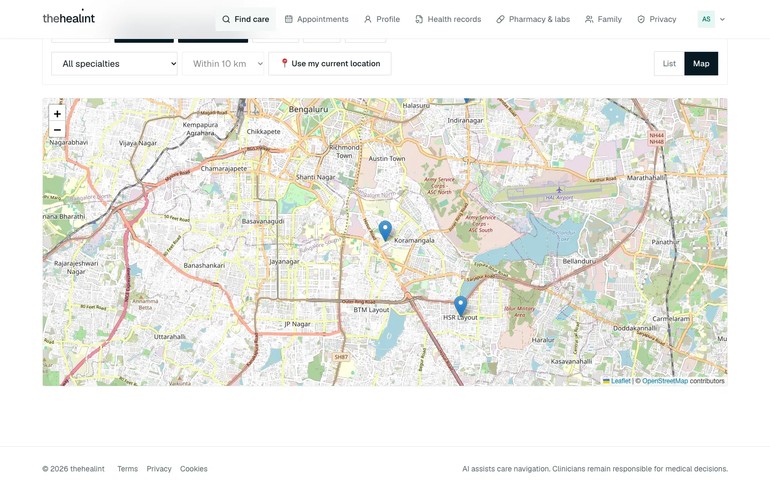Screen dimensions: 770x481
Task: Open the Privacy section in top navigation
Action: pos(657,19)
